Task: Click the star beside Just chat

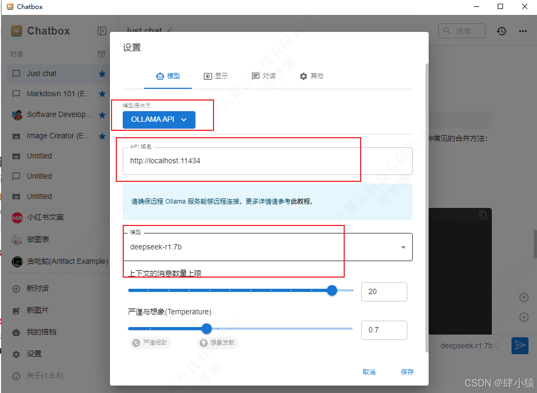Action: coord(102,74)
